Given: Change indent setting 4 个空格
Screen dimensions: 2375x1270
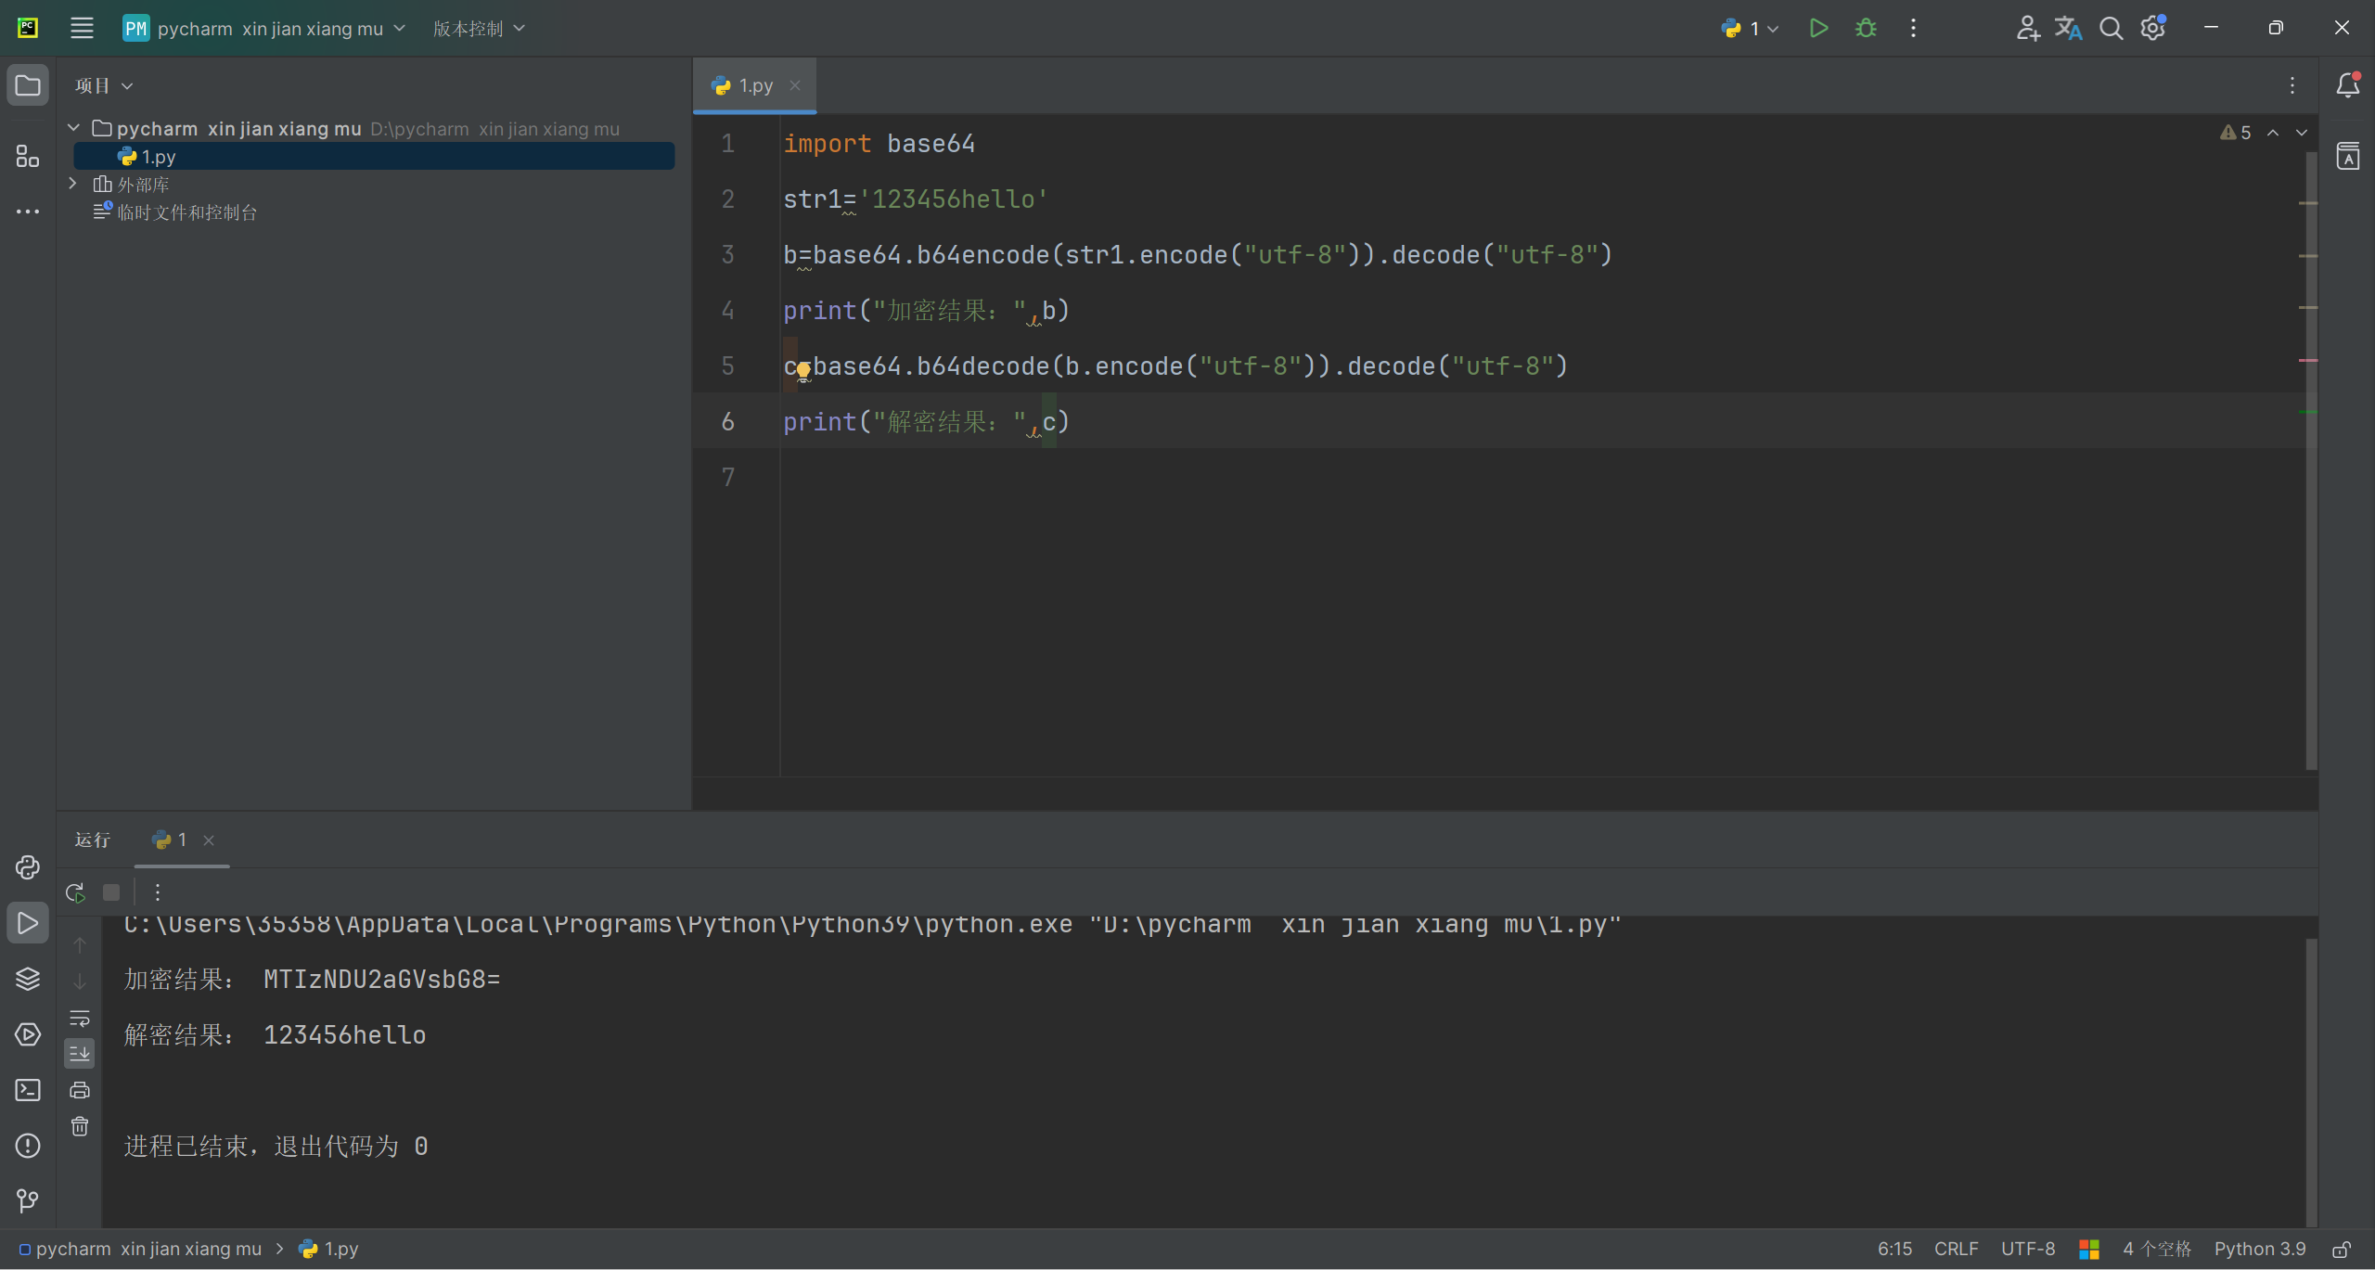Looking at the screenshot, I should 2157,1249.
